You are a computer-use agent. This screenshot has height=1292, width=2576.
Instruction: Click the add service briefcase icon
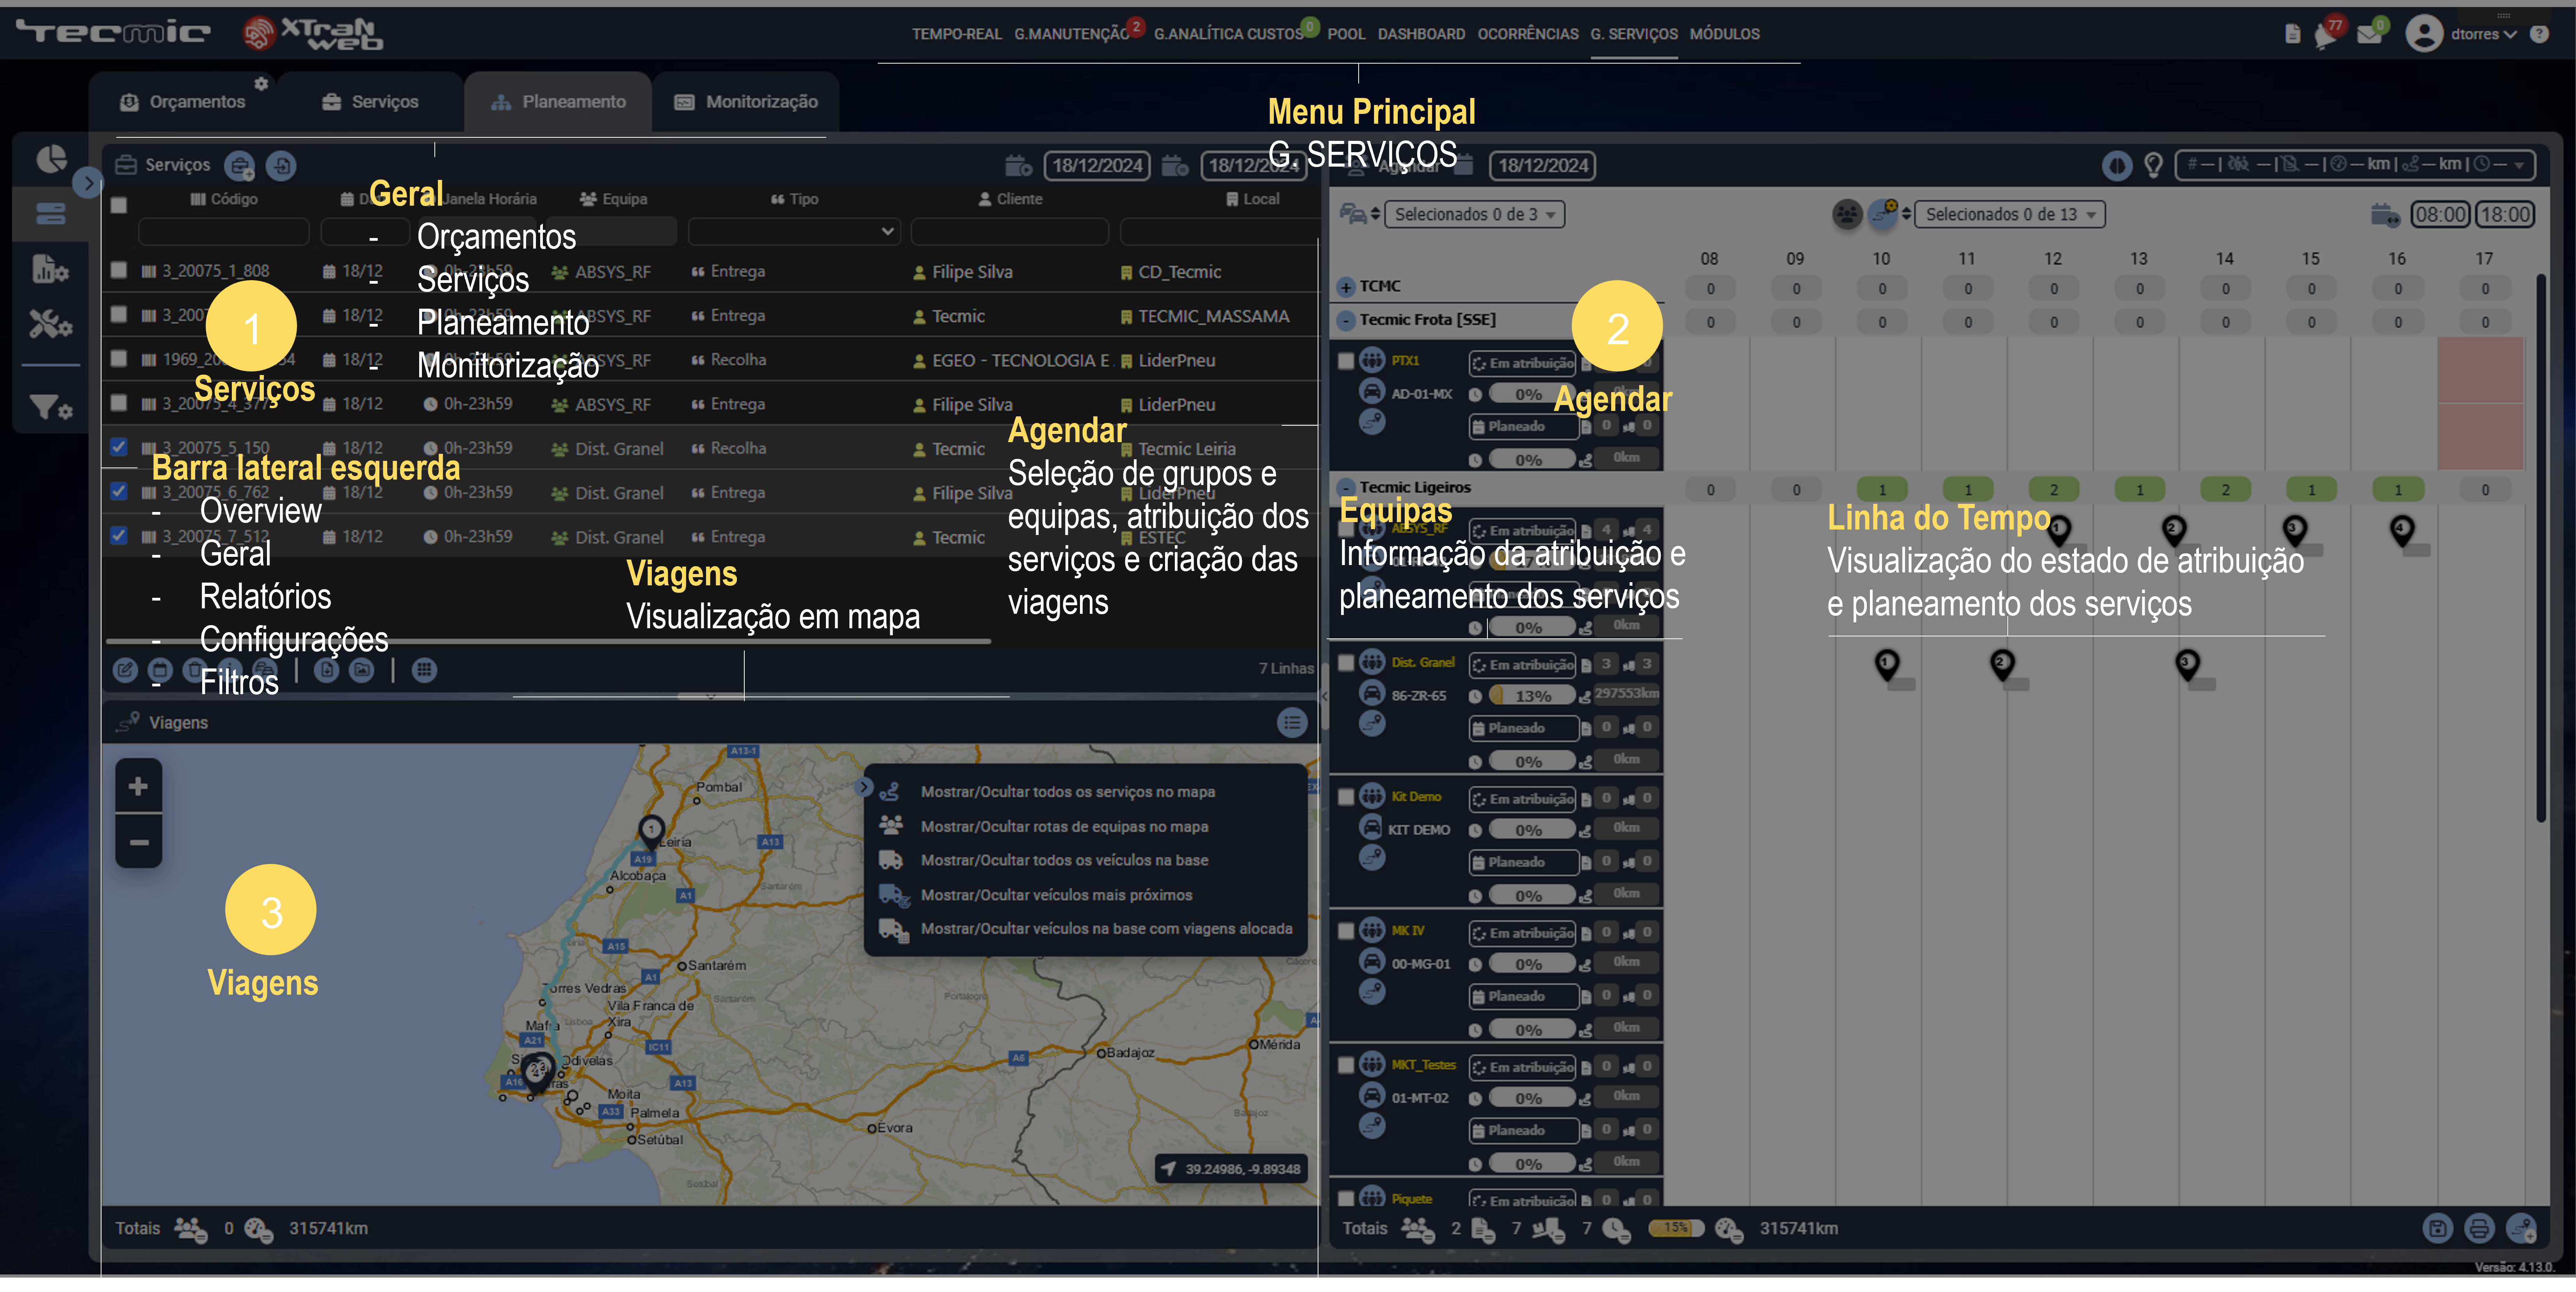pyautogui.click(x=240, y=166)
